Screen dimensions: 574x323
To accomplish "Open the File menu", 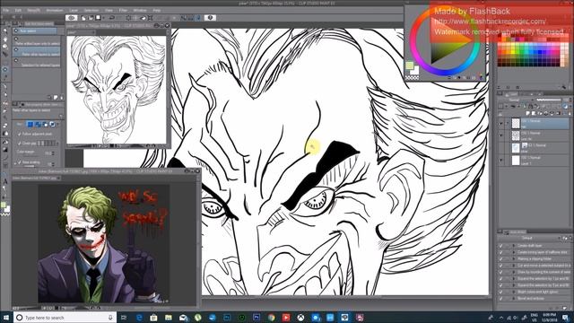I will [6, 10].
